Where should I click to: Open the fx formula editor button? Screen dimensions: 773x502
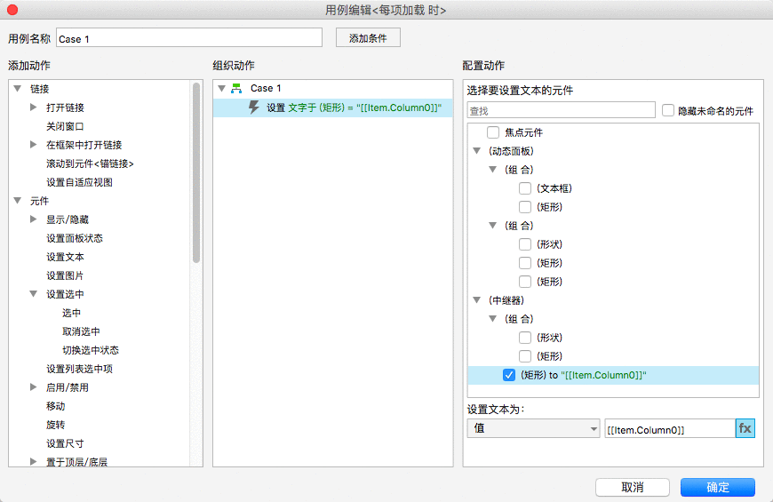[x=745, y=428]
